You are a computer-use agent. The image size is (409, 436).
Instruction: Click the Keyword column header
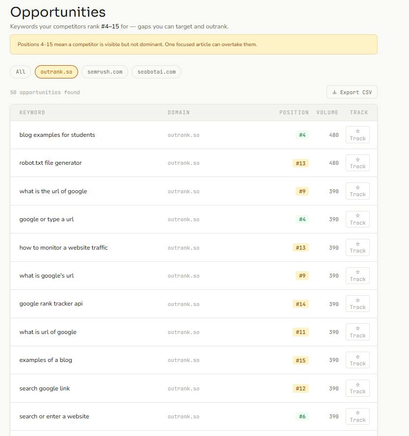point(32,112)
